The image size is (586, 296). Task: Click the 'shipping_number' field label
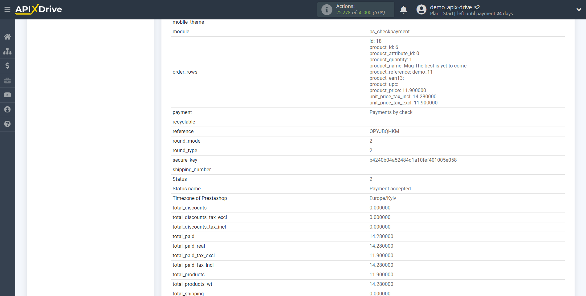coord(192,169)
